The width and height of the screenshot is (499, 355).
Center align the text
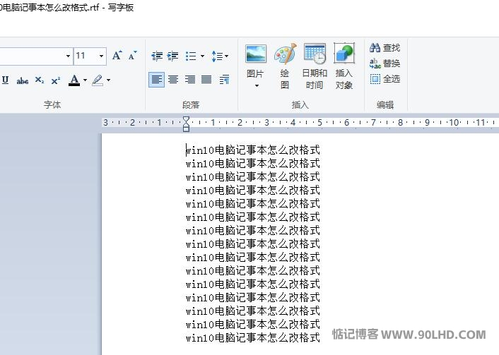(x=173, y=80)
